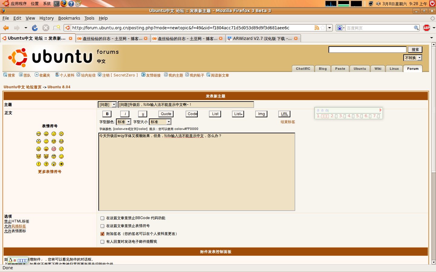
Task: Open the Bookmarks menu
Action: (x=69, y=18)
